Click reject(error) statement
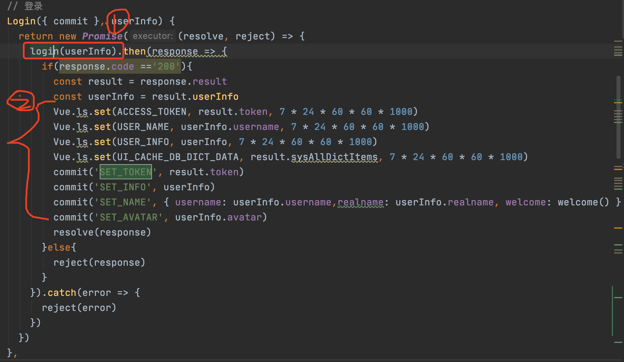Viewport: 624px width, 362px height. click(x=79, y=308)
